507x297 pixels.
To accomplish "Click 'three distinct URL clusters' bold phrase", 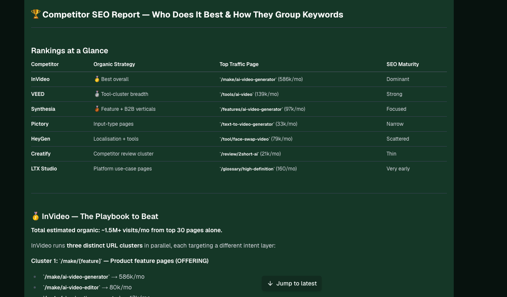I will click(104, 245).
